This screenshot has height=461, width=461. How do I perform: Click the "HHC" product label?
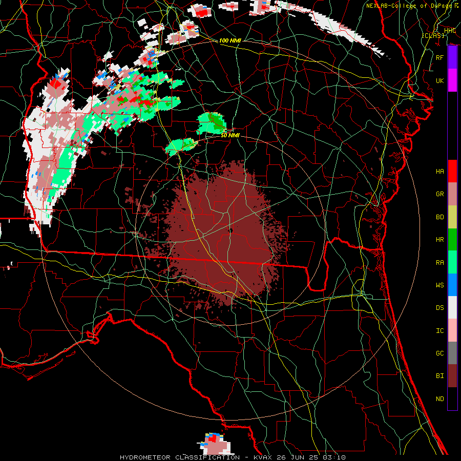coord(450,31)
